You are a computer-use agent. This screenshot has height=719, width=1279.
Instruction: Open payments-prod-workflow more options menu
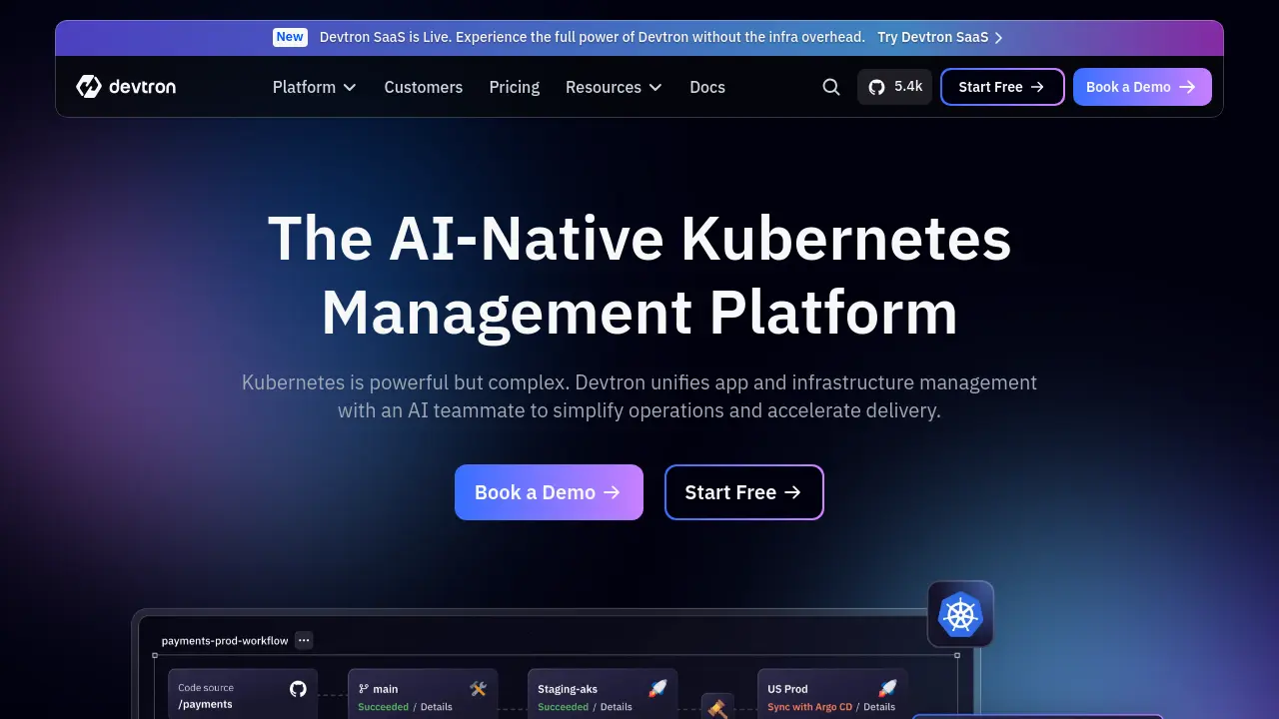click(x=304, y=640)
